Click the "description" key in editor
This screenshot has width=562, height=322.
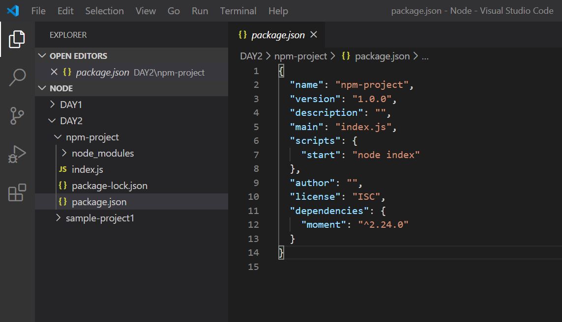[x=326, y=113]
